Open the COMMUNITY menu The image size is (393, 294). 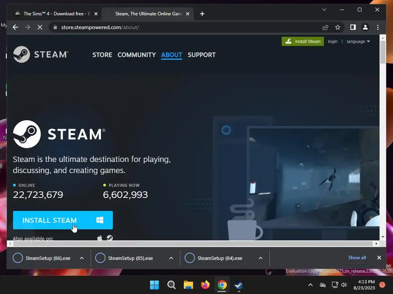(x=137, y=55)
